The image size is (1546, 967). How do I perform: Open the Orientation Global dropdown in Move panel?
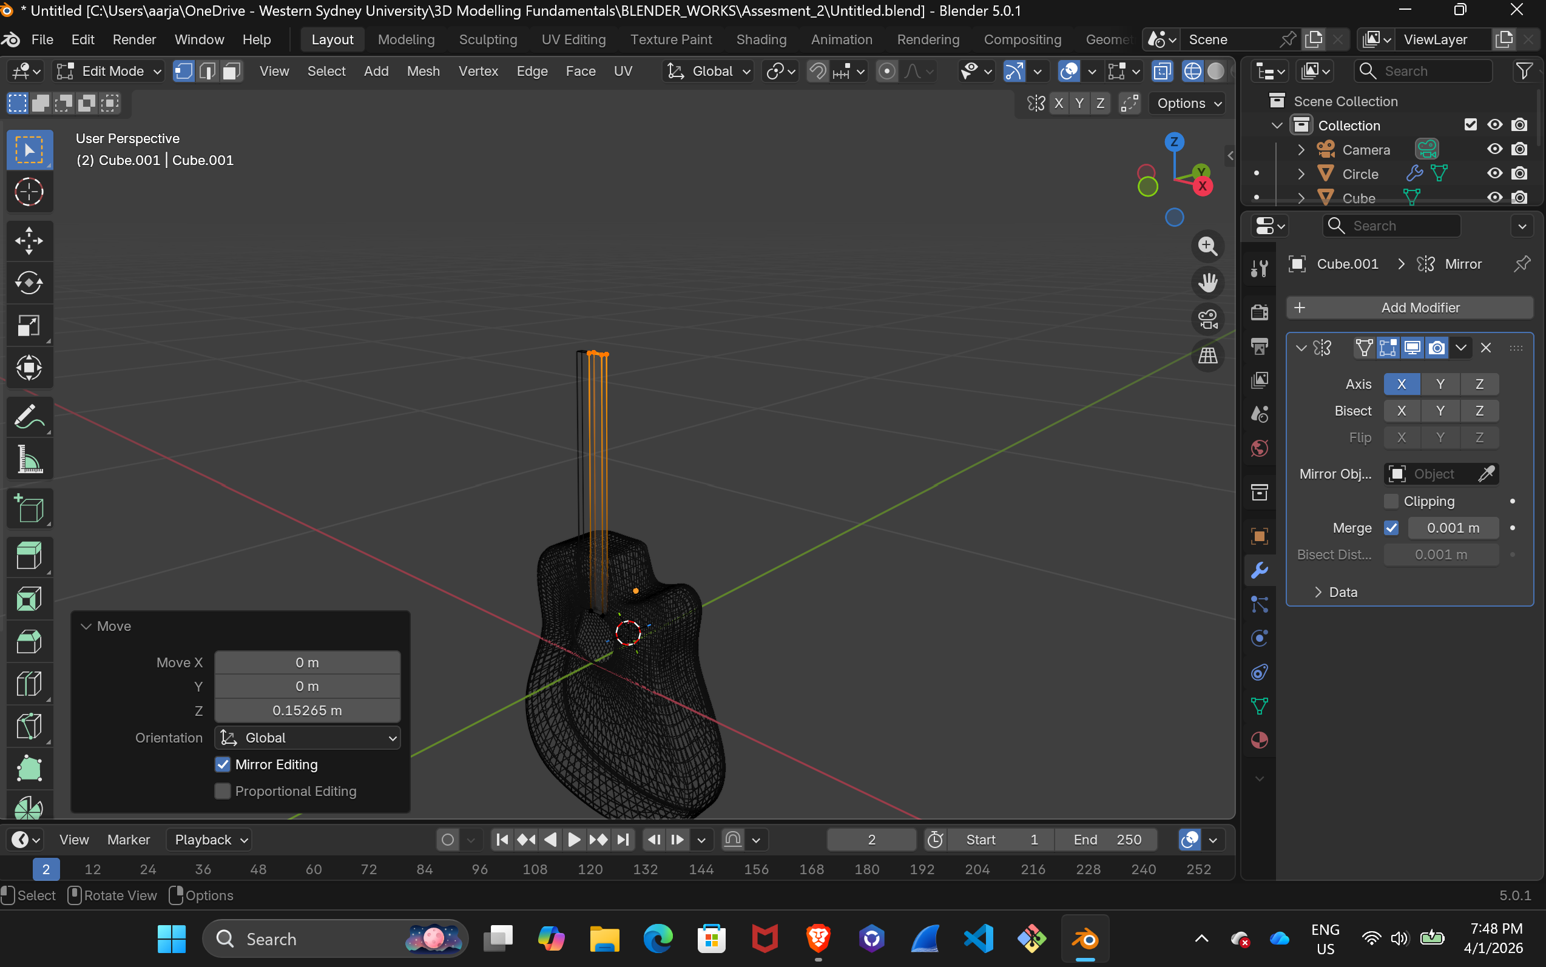(308, 738)
